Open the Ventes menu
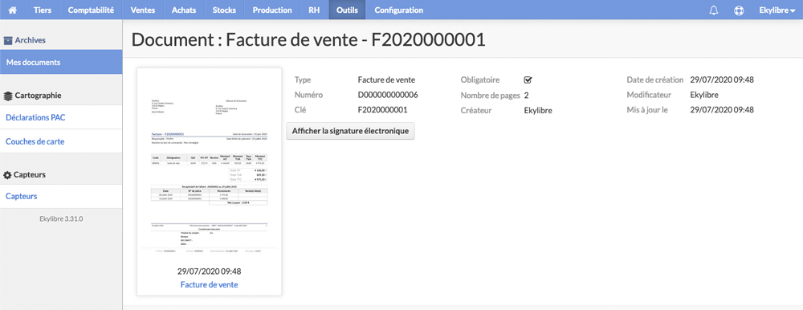Screen dimensions: 803x310 (142, 10)
